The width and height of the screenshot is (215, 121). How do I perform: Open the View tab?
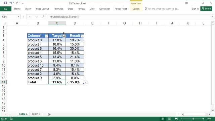click(x=92, y=9)
